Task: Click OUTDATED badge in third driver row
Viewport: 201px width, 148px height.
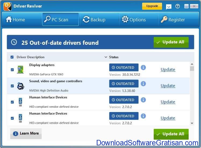Action: (x=124, y=100)
